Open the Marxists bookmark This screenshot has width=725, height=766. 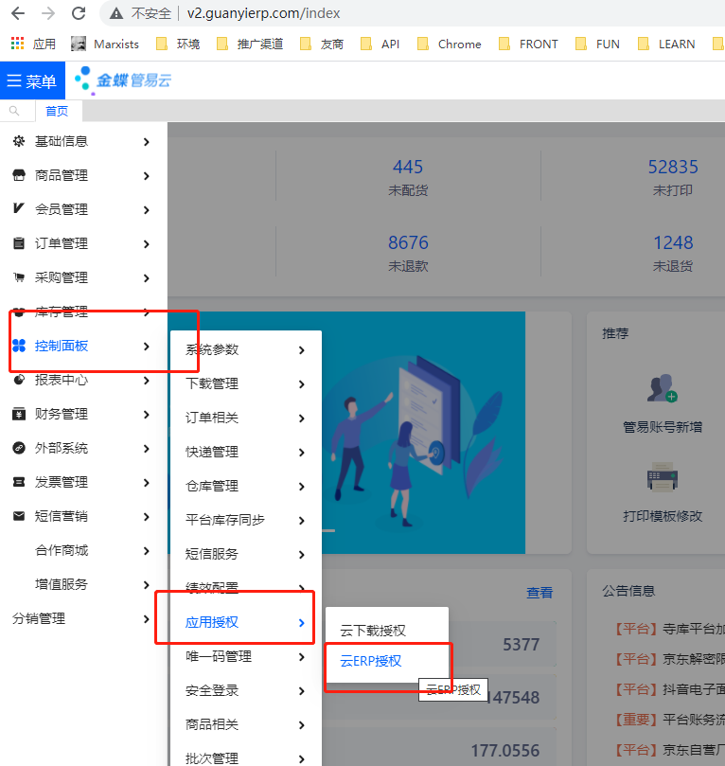click(x=105, y=44)
